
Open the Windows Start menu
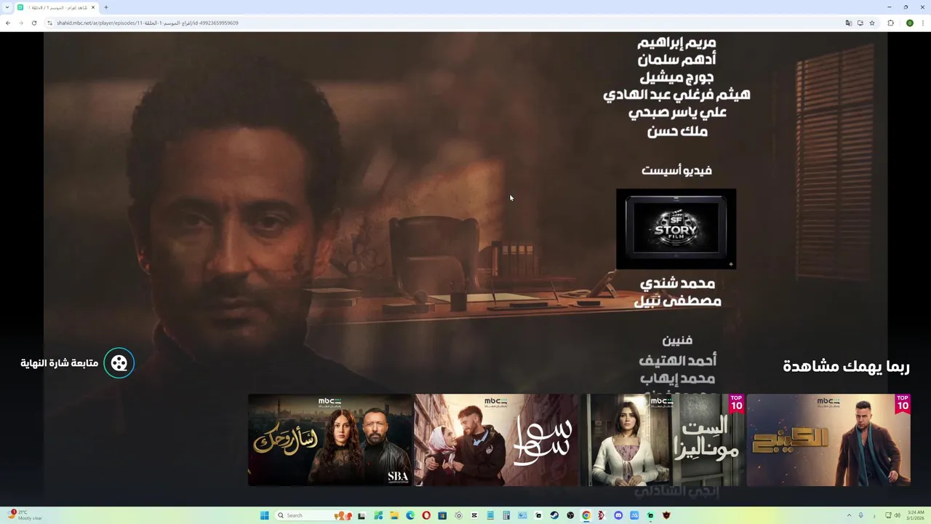pos(265,515)
